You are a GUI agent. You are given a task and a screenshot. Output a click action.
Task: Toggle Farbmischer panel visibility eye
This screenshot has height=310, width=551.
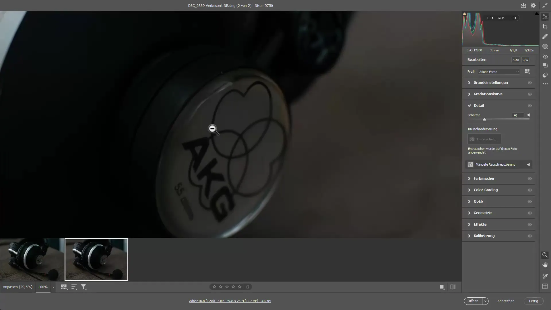pyautogui.click(x=530, y=179)
